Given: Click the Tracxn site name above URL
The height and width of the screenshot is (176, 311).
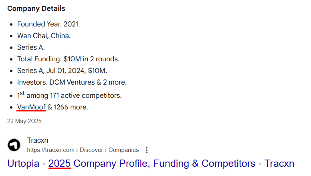Looking at the screenshot, I should point(37,140).
